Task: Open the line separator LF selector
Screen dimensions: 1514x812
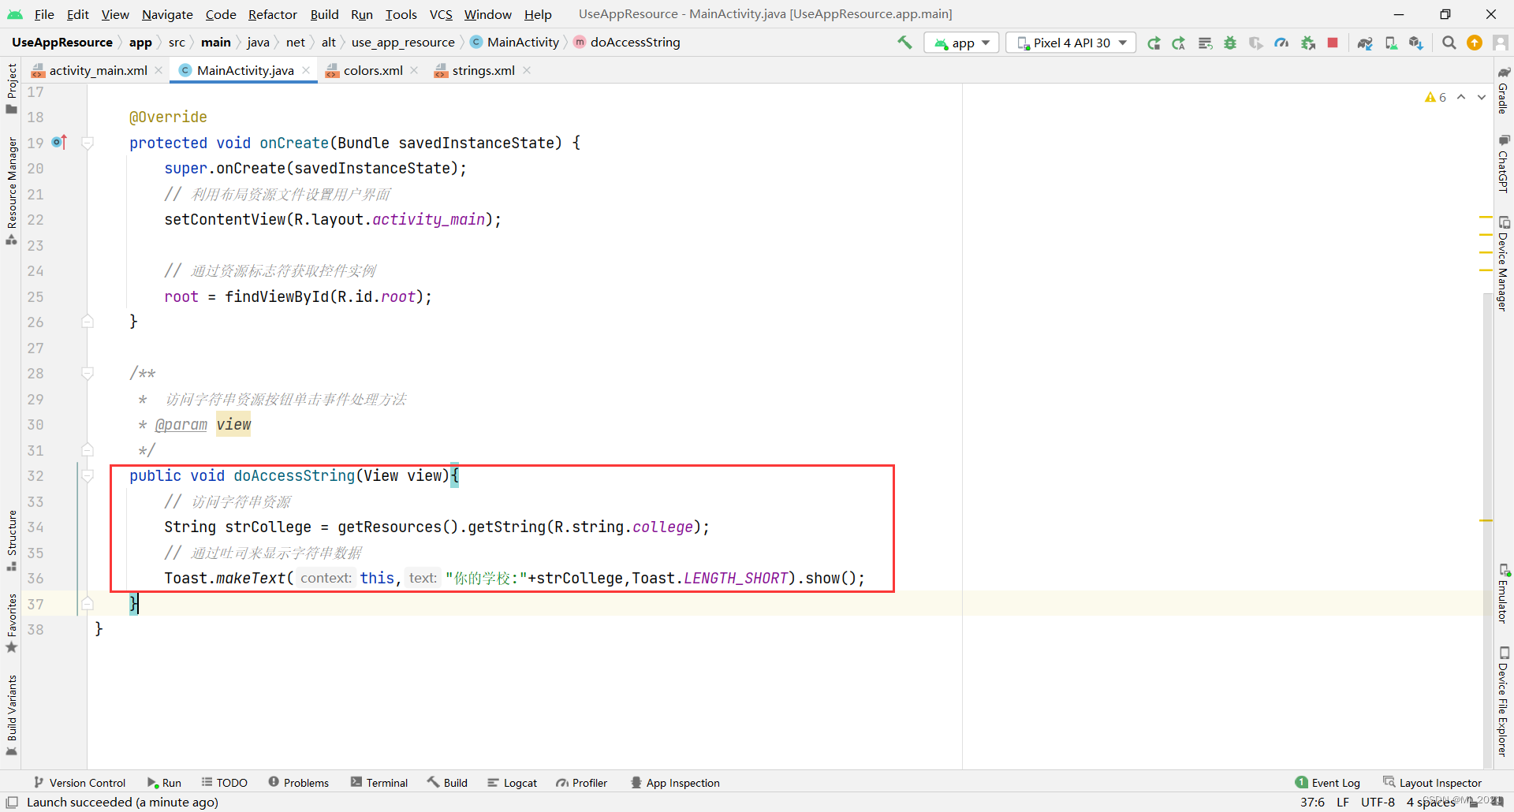Action: tap(1343, 802)
